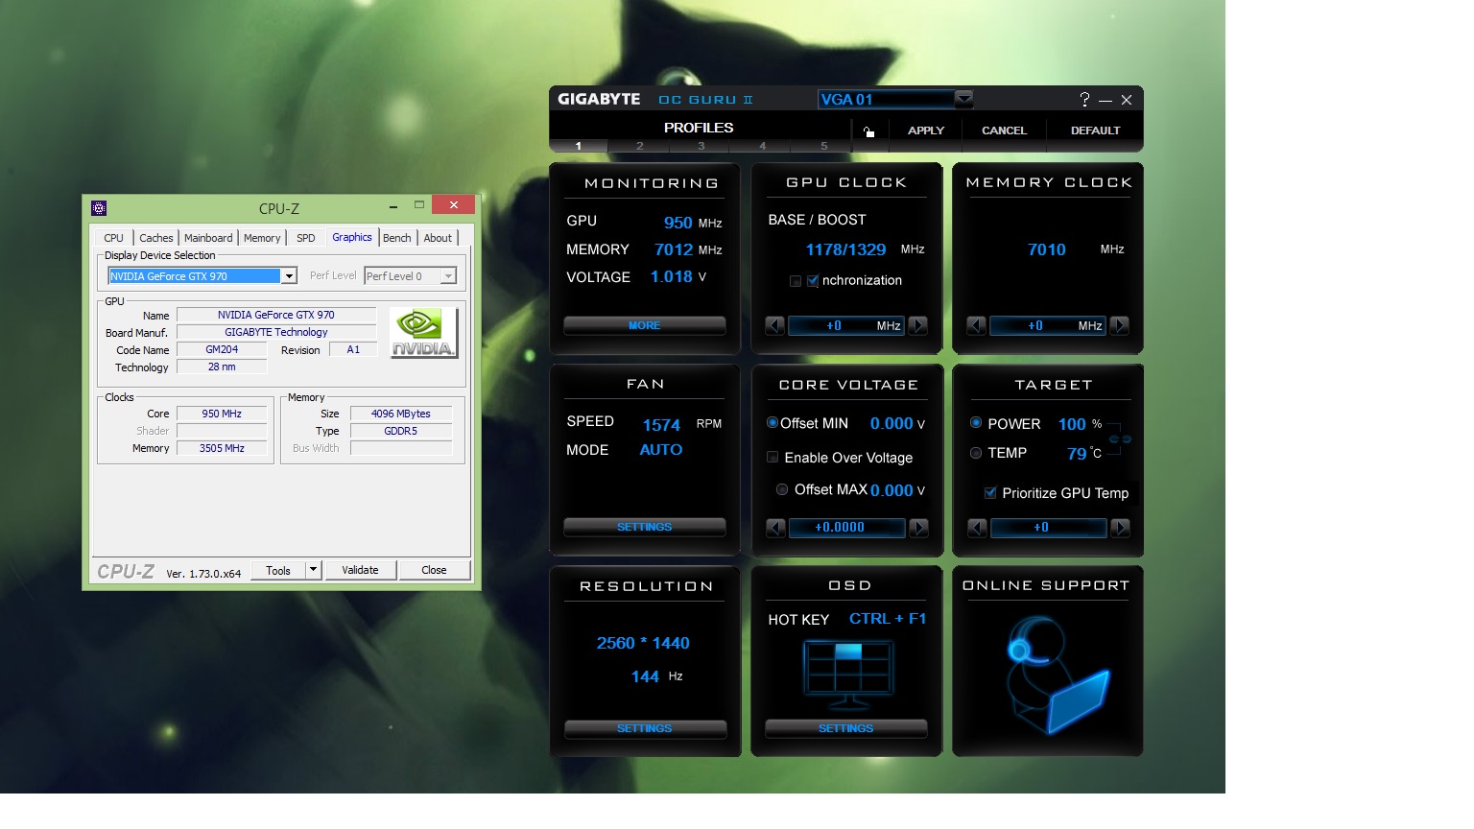This screenshot has height=829, width=1474.
Task: Click the AUTO fan mode value
Action: [661, 450]
